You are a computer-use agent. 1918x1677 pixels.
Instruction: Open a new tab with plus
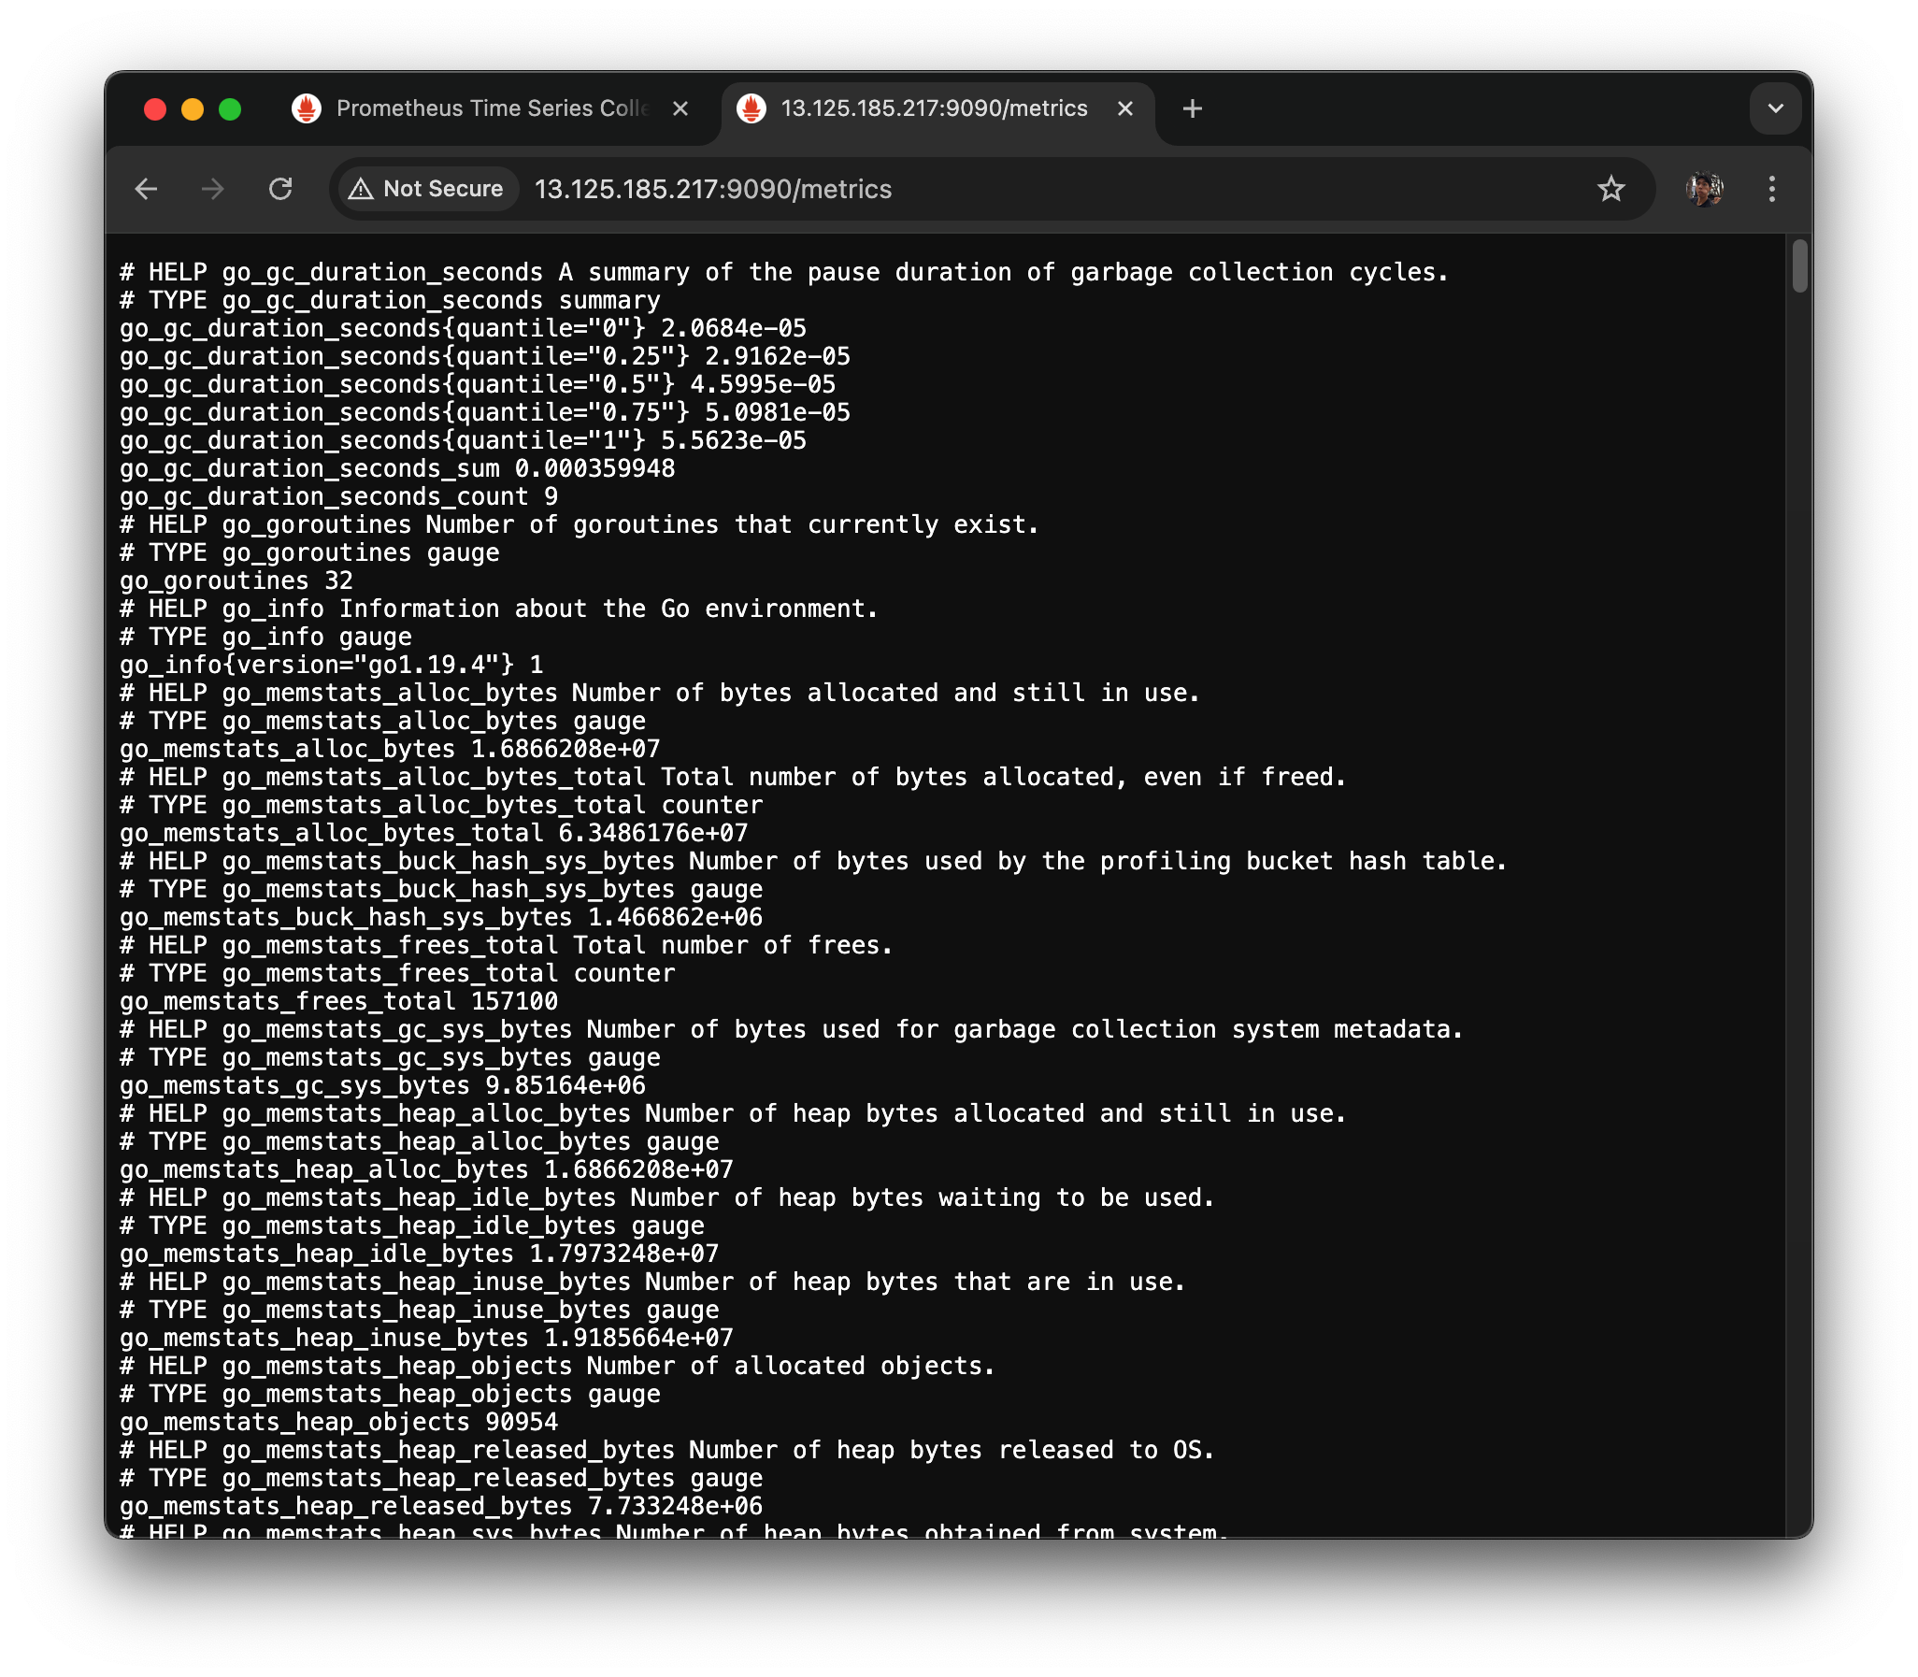pyautogui.click(x=1192, y=108)
